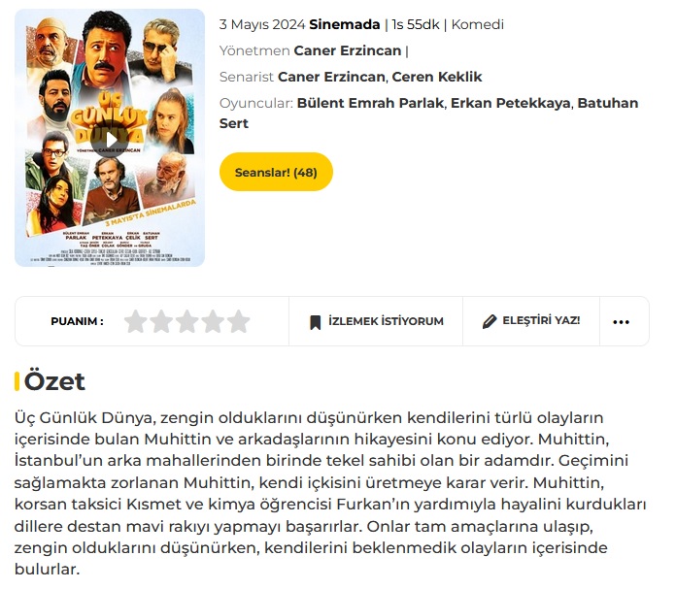Click the bookmark icon for İzlemek İstiyorum
The width and height of the screenshot is (676, 589).
click(315, 322)
